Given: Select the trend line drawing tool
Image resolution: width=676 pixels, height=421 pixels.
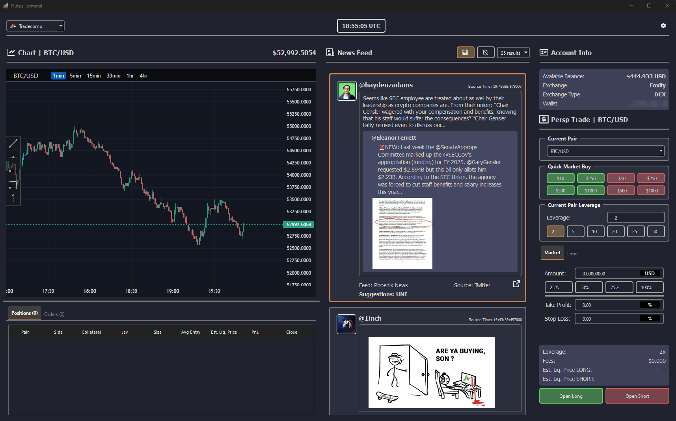Looking at the screenshot, I should [13, 144].
